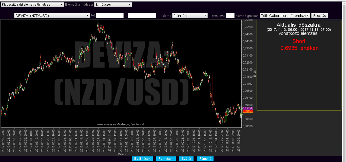The height and width of the screenshot is (162, 346).
Task: Open the DEVIZA: (NZD/USD) instrument selector
Action: click(52, 16)
